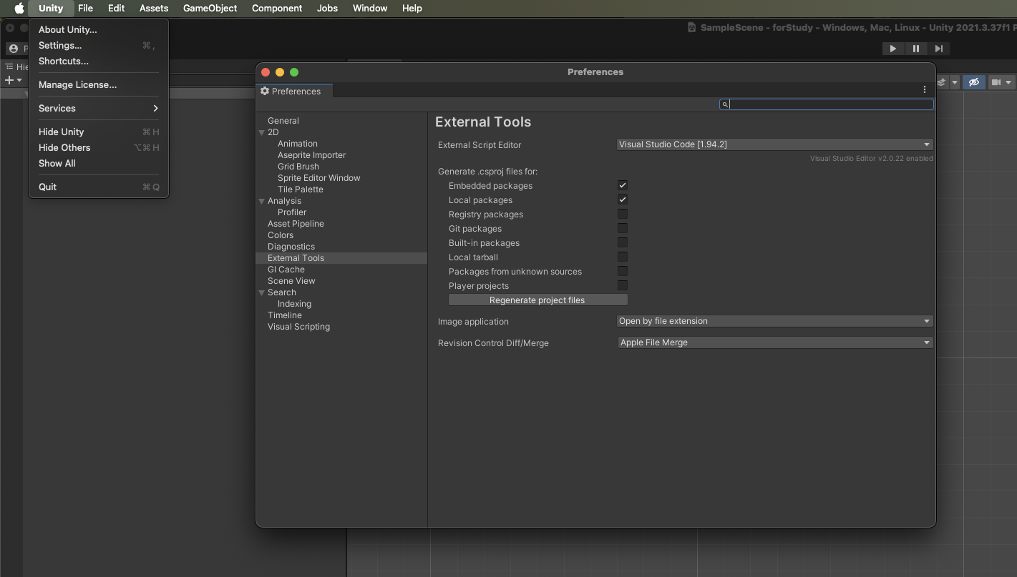This screenshot has height=577, width=1017.
Task: Open the Image application dropdown
Action: click(775, 321)
